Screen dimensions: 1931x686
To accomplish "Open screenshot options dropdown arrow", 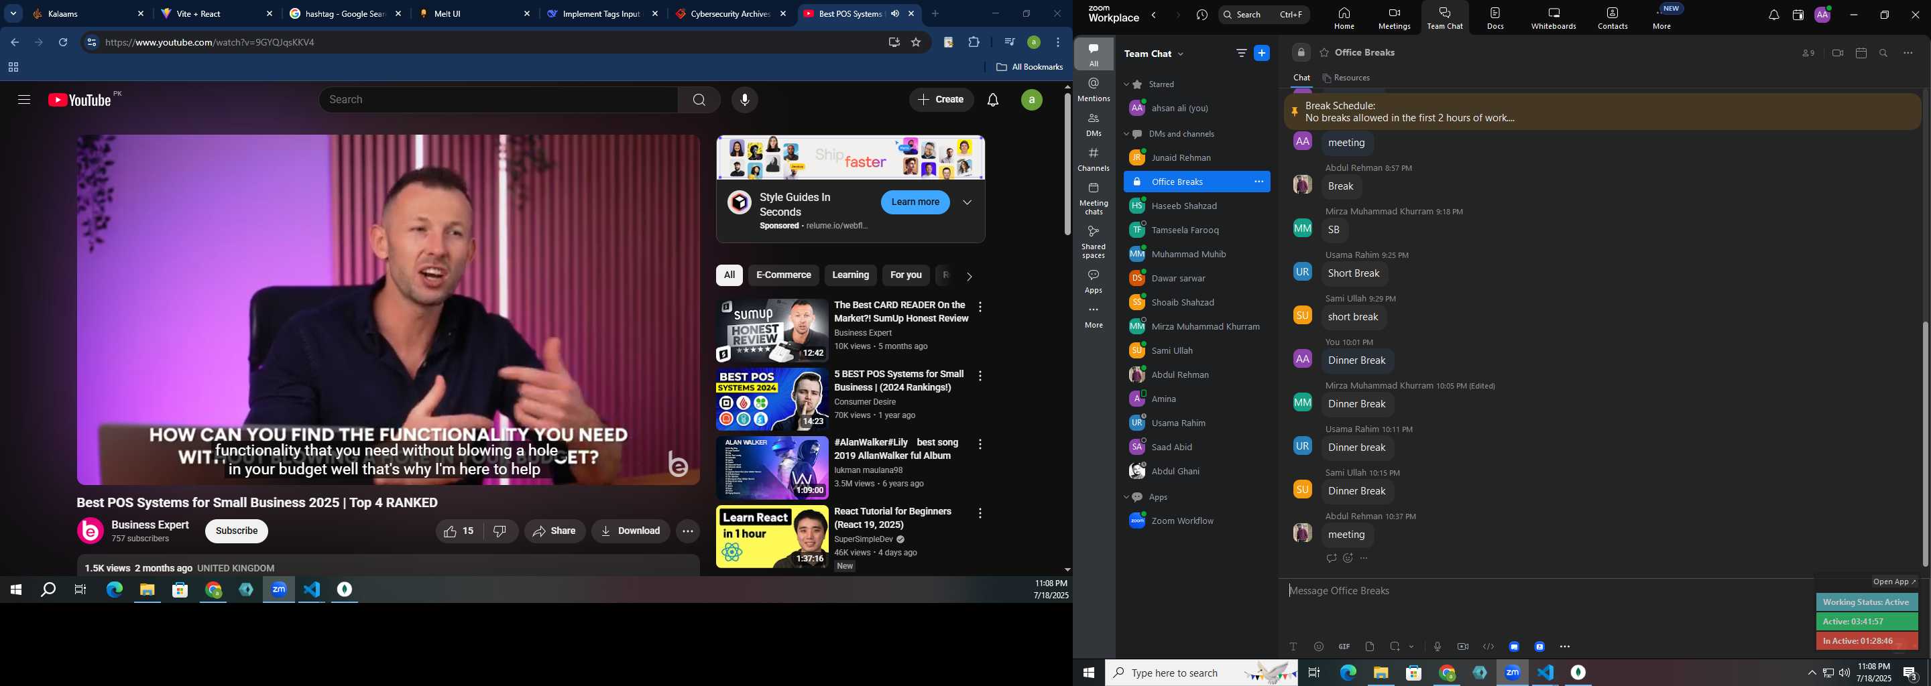I will pyautogui.click(x=1411, y=646).
